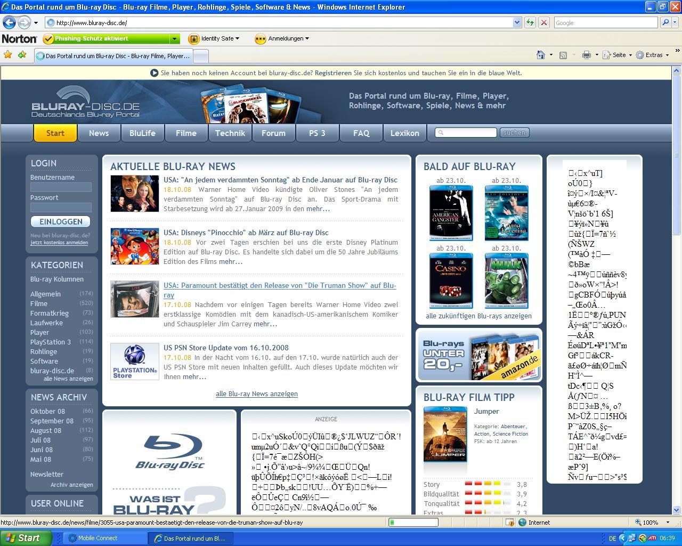This screenshot has width=682, height=546.
Task: Click the Internet zone globe in status bar
Action: [x=523, y=523]
